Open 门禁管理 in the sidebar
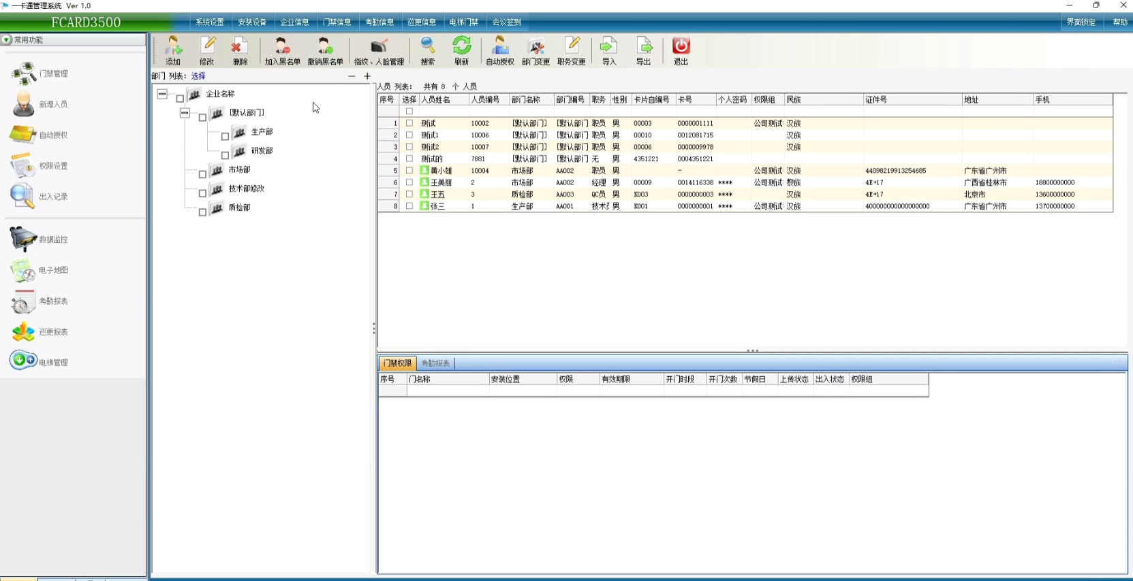 pyautogui.click(x=40, y=73)
